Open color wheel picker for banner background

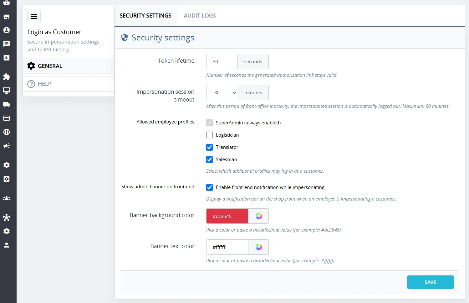coord(259,216)
